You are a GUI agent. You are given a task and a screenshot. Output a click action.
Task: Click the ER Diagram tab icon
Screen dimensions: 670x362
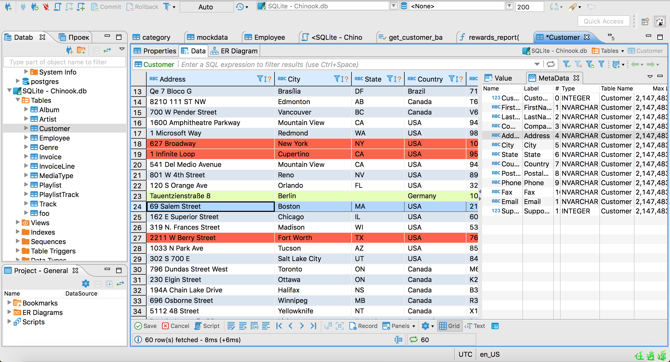tap(215, 50)
